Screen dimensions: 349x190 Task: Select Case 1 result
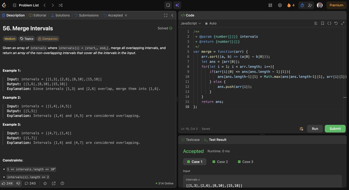click(195, 162)
